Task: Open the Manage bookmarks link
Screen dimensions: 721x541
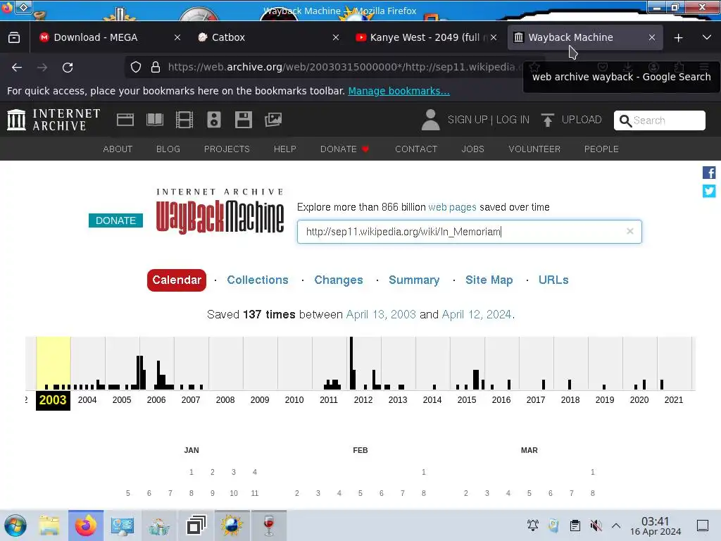Action: (399, 91)
